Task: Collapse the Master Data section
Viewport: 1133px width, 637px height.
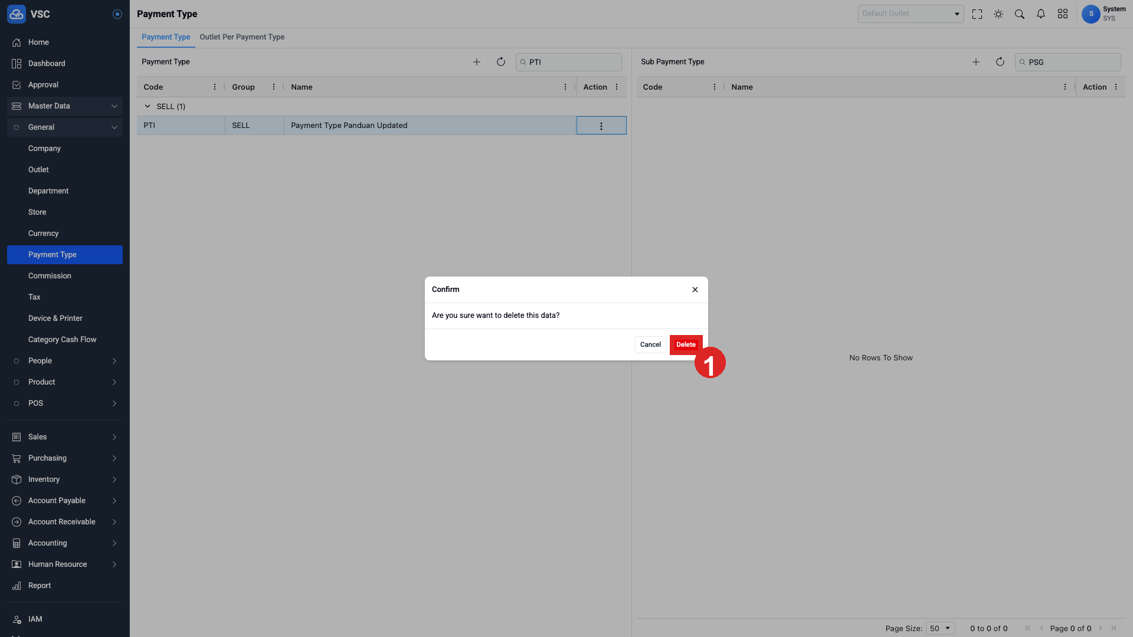Action: click(x=65, y=106)
